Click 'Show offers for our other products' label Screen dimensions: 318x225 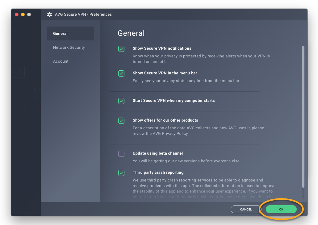165,120
